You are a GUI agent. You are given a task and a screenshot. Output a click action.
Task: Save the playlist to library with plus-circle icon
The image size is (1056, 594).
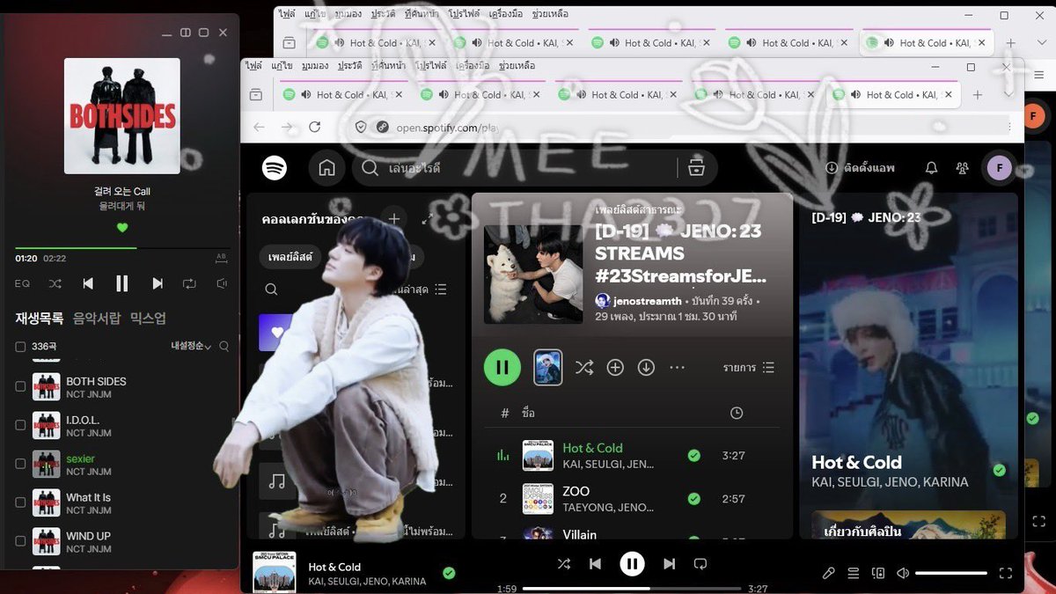pos(615,367)
